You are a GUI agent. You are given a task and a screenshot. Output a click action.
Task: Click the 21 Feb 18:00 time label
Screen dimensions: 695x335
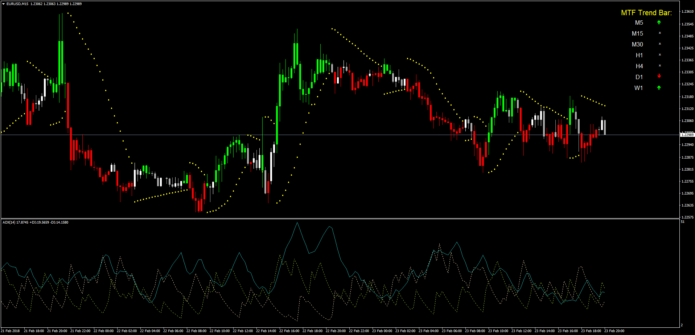(x=34, y=331)
